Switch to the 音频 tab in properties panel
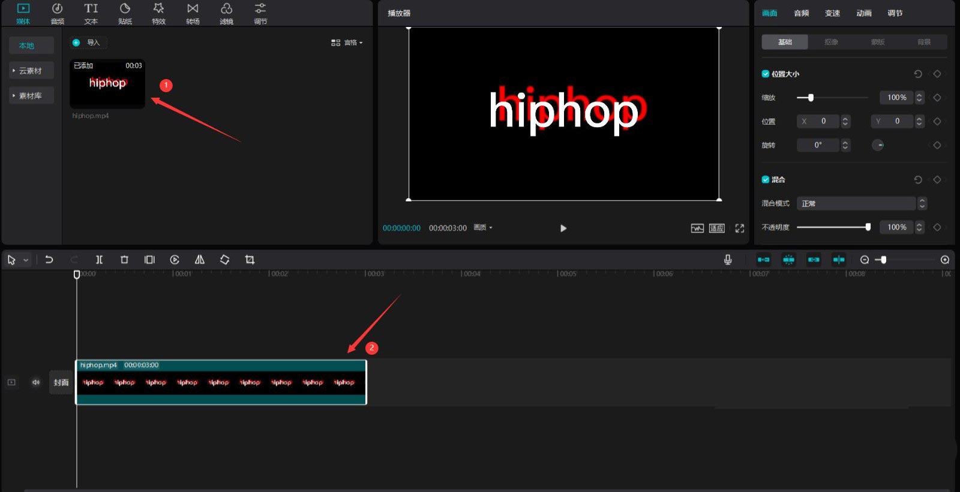Screen dimensions: 960x492 pos(802,13)
